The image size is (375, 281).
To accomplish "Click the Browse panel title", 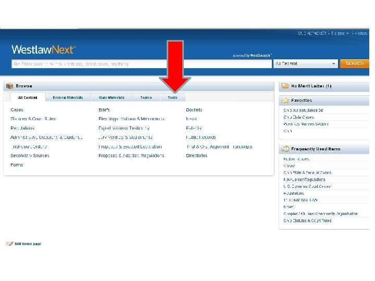I will 23,86.
